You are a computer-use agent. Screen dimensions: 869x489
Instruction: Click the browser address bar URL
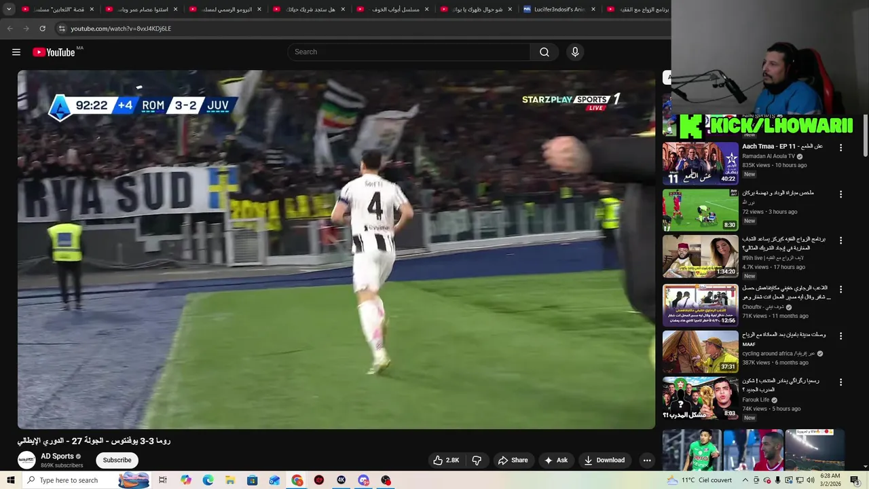click(121, 29)
